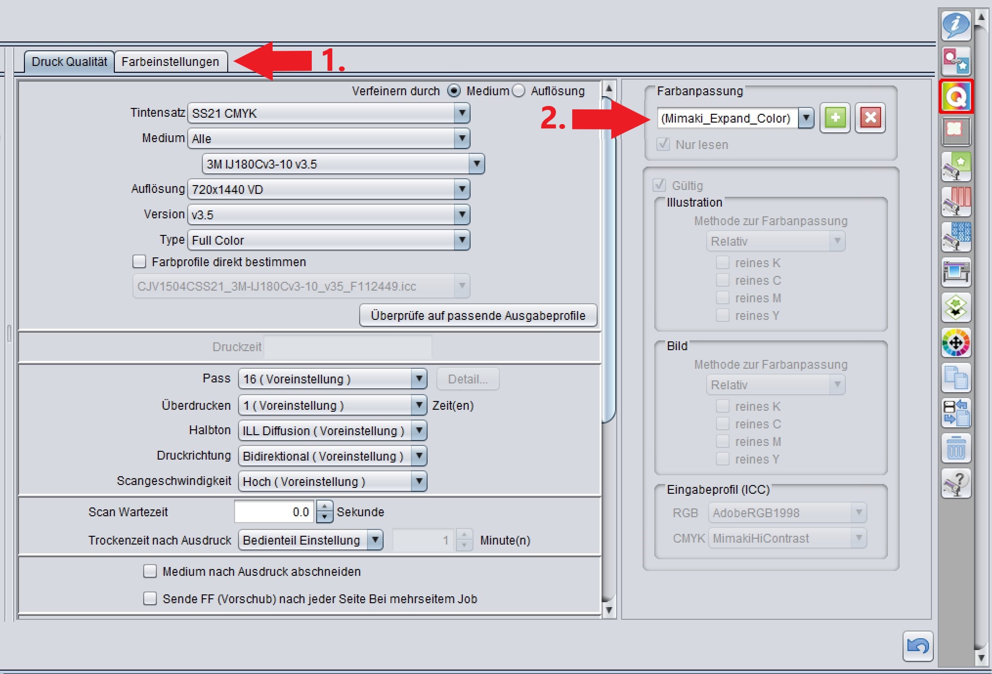This screenshot has height=674, width=992.
Task: Click Überprüfe auf passende Ausgabeprofile button
Action: (477, 316)
